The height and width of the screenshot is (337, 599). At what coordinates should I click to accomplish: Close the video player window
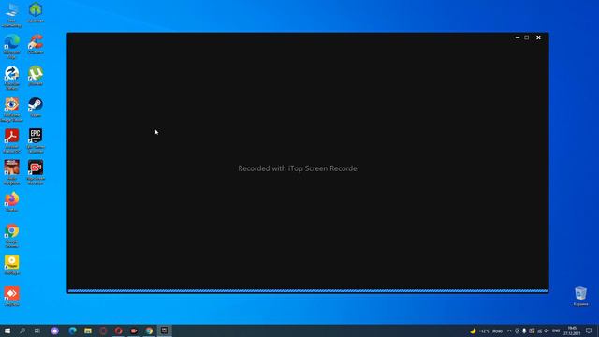pyautogui.click(x=539, y=37)
